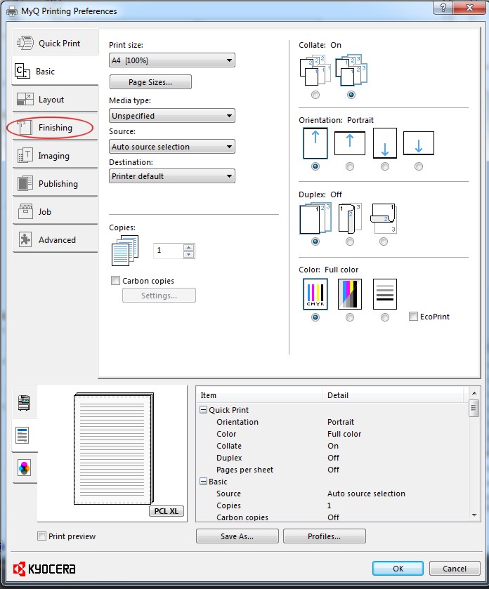The height and width of the screenshot is (589, 489).
Task: Click the Page Sizes button
Action: 150,82
